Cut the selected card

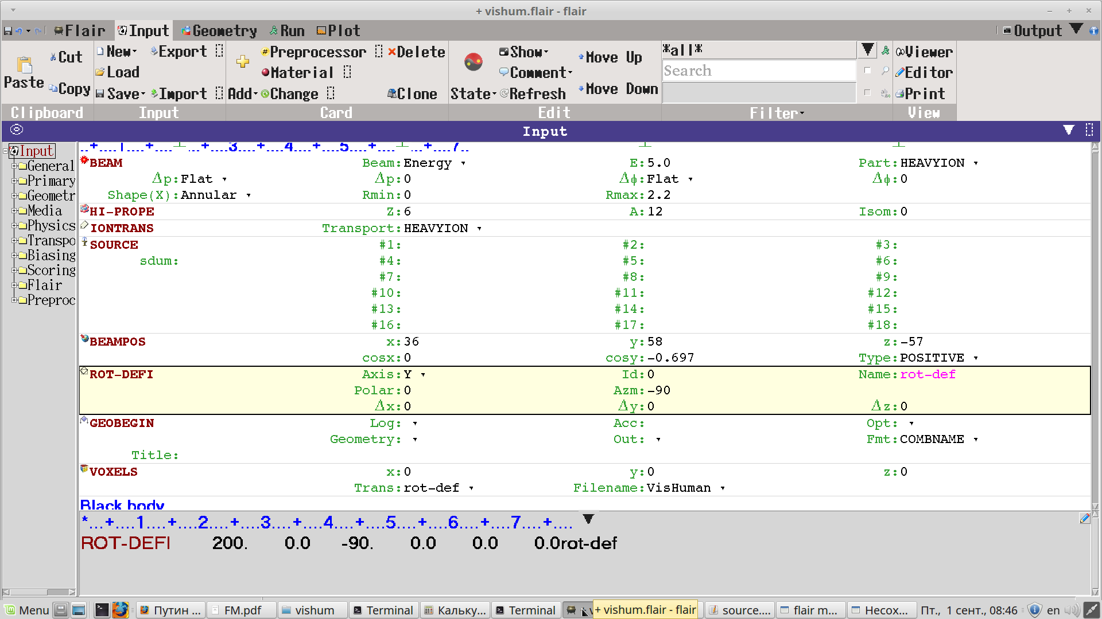click(x=66, y=57)
